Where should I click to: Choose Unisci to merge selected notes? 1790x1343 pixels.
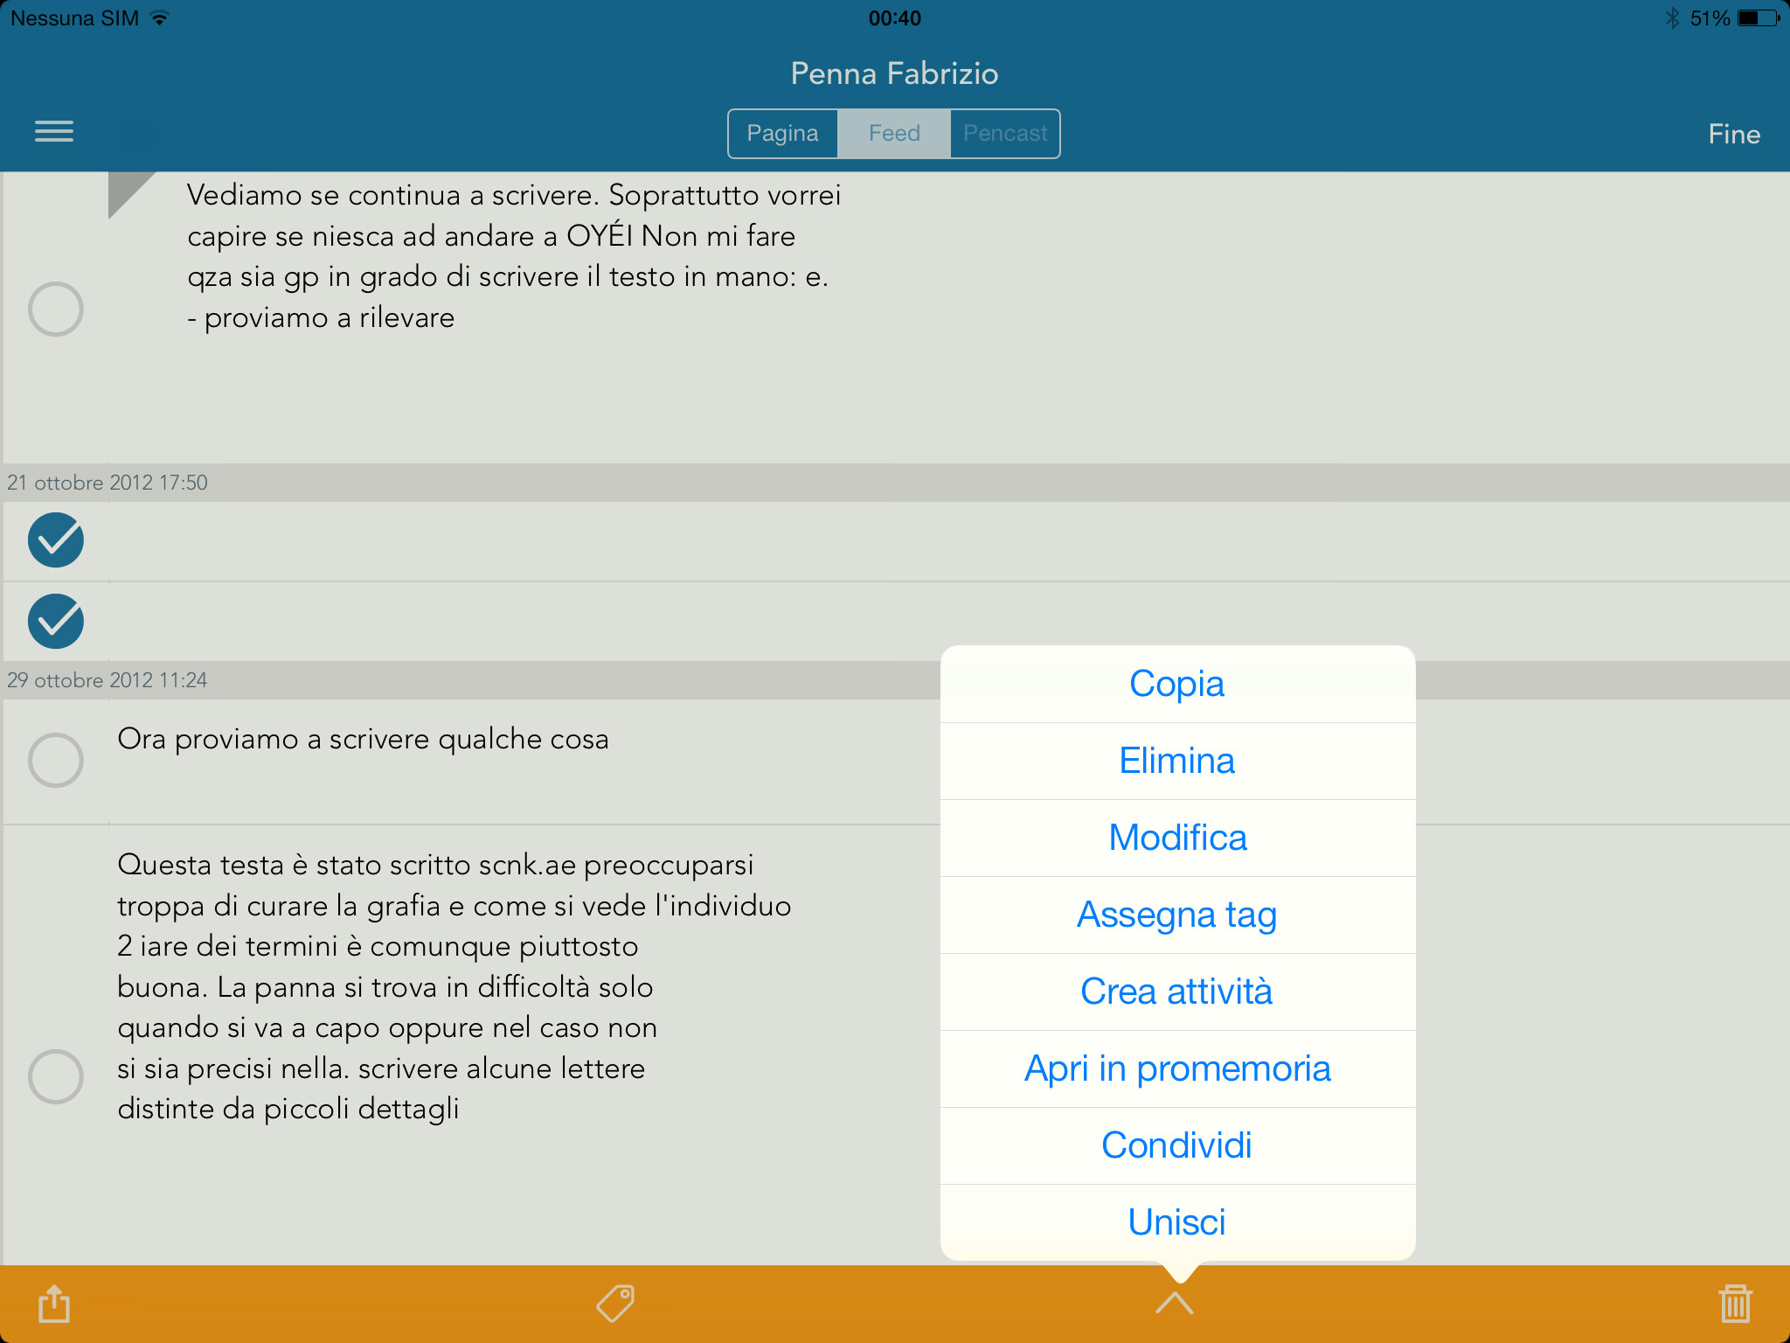point(1176,1222)
